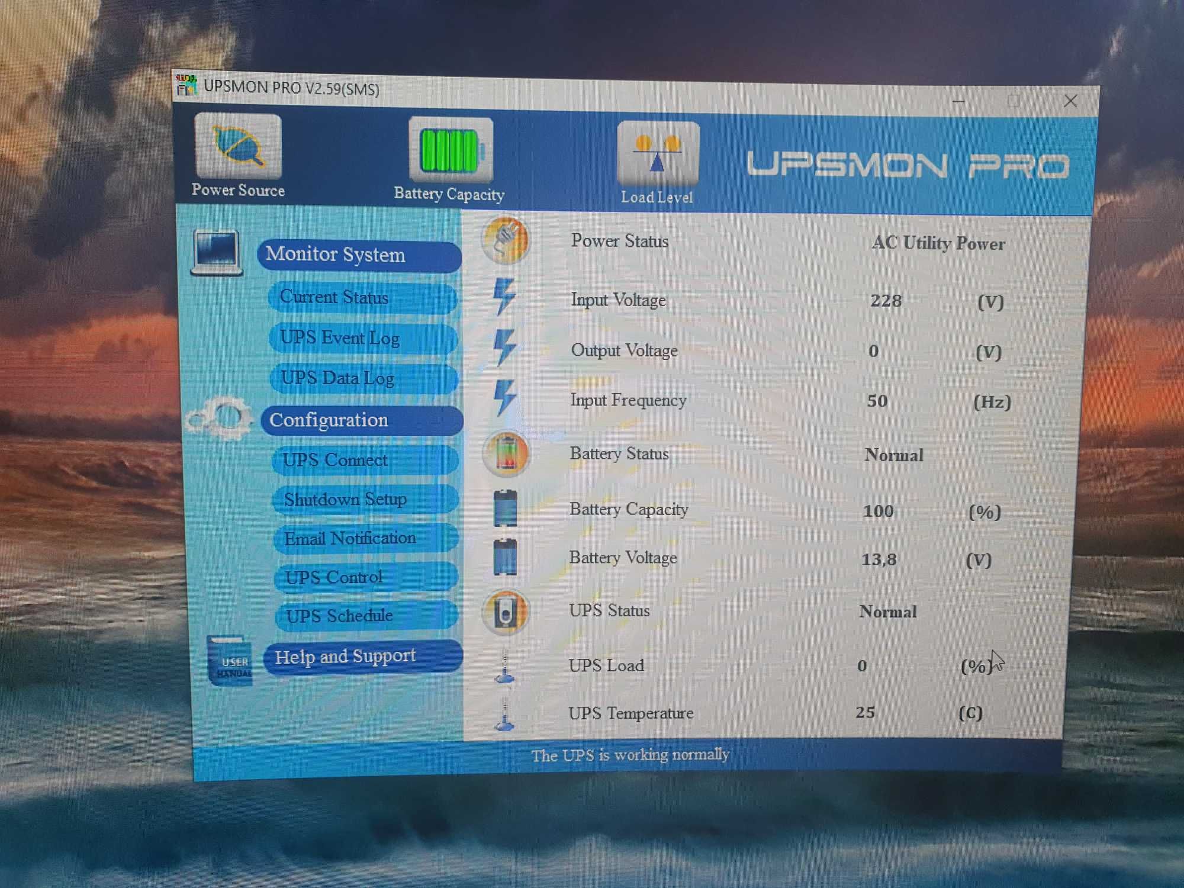This screenshot has width=1184, height=888.
Task: Click the Input Voltage value 228
Action: (x=886, y=301)
